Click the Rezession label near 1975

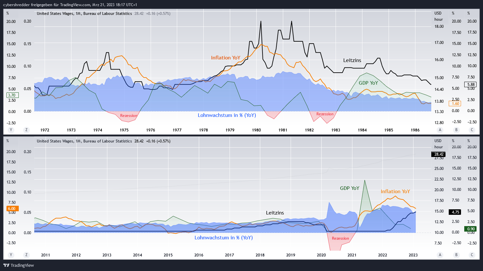point(129,116)
